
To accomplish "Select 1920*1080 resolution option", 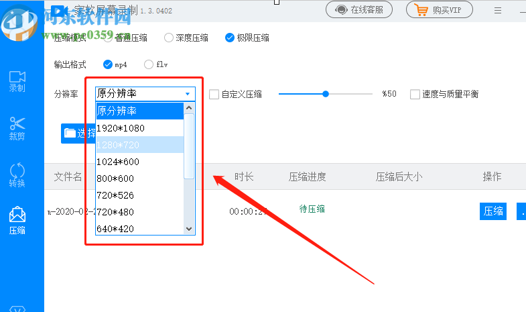I will tap(140, 128).
